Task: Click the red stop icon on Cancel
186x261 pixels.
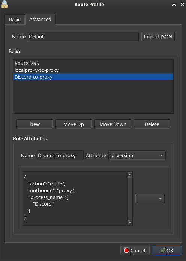Action: 126,250
